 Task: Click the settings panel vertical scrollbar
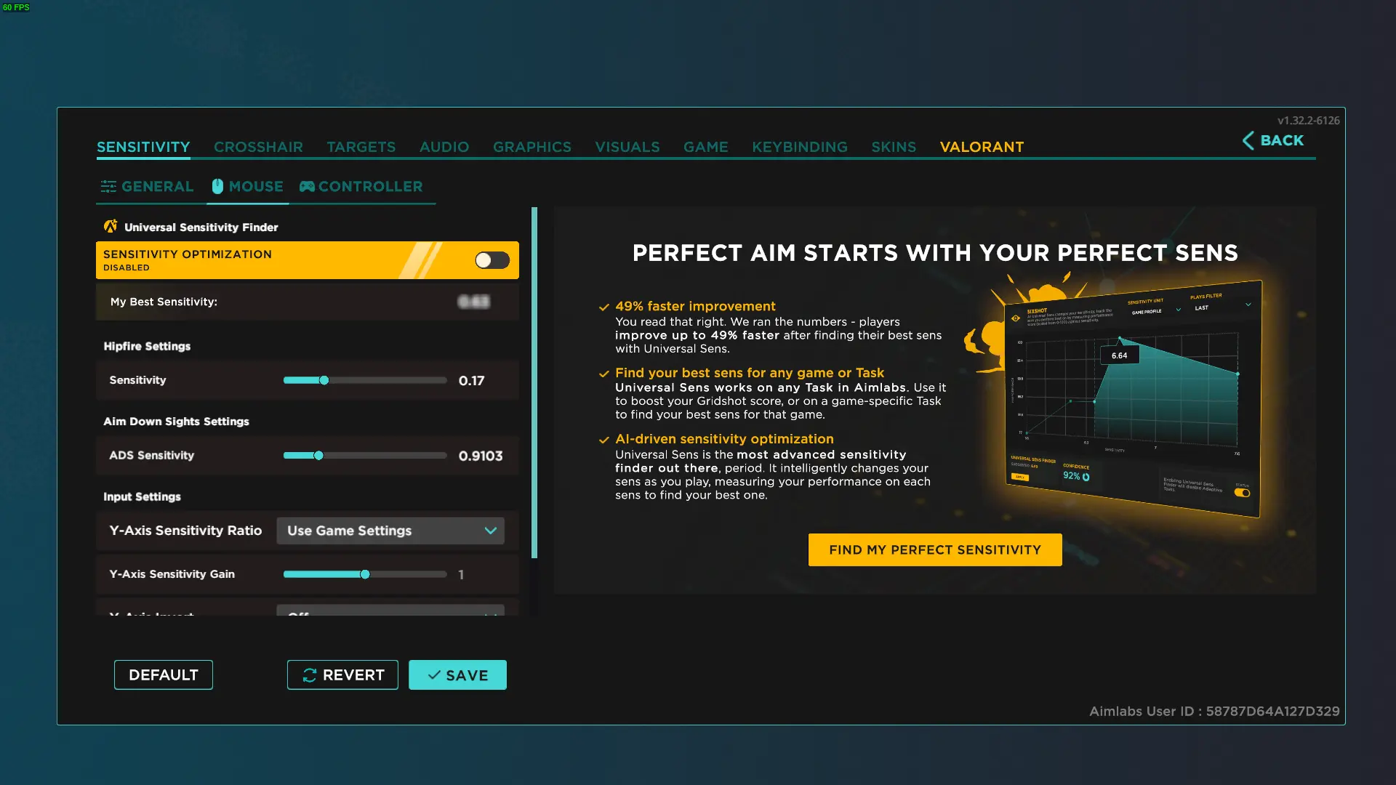click(x=534, y=383)
